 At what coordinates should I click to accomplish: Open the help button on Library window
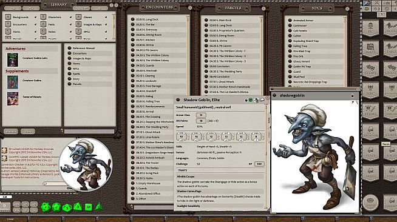point(112,5)
